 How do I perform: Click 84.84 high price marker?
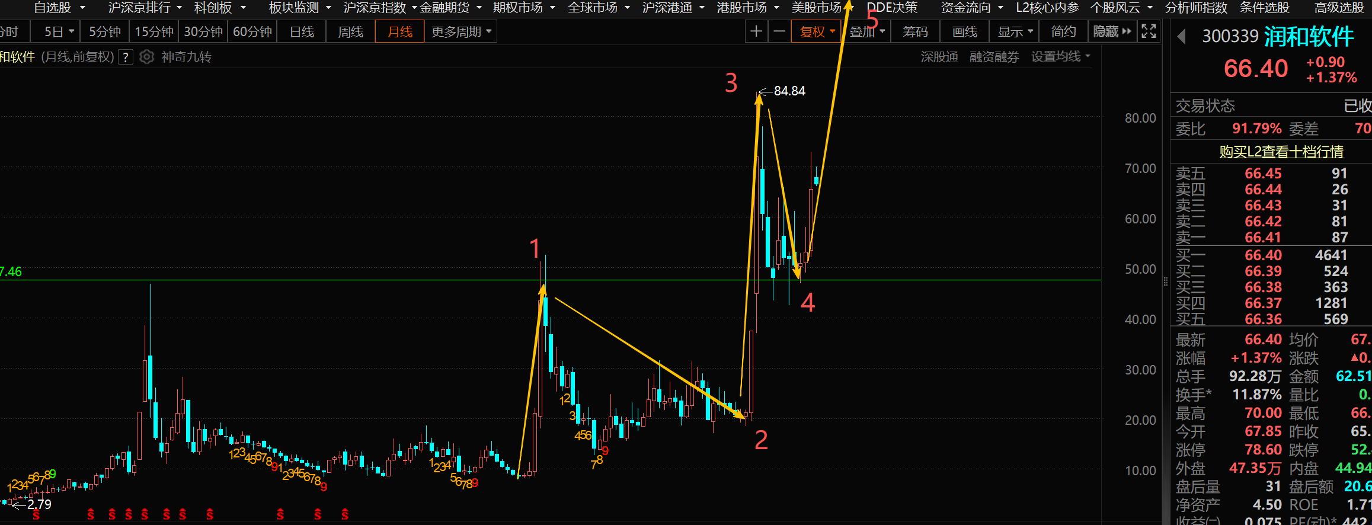789,91
